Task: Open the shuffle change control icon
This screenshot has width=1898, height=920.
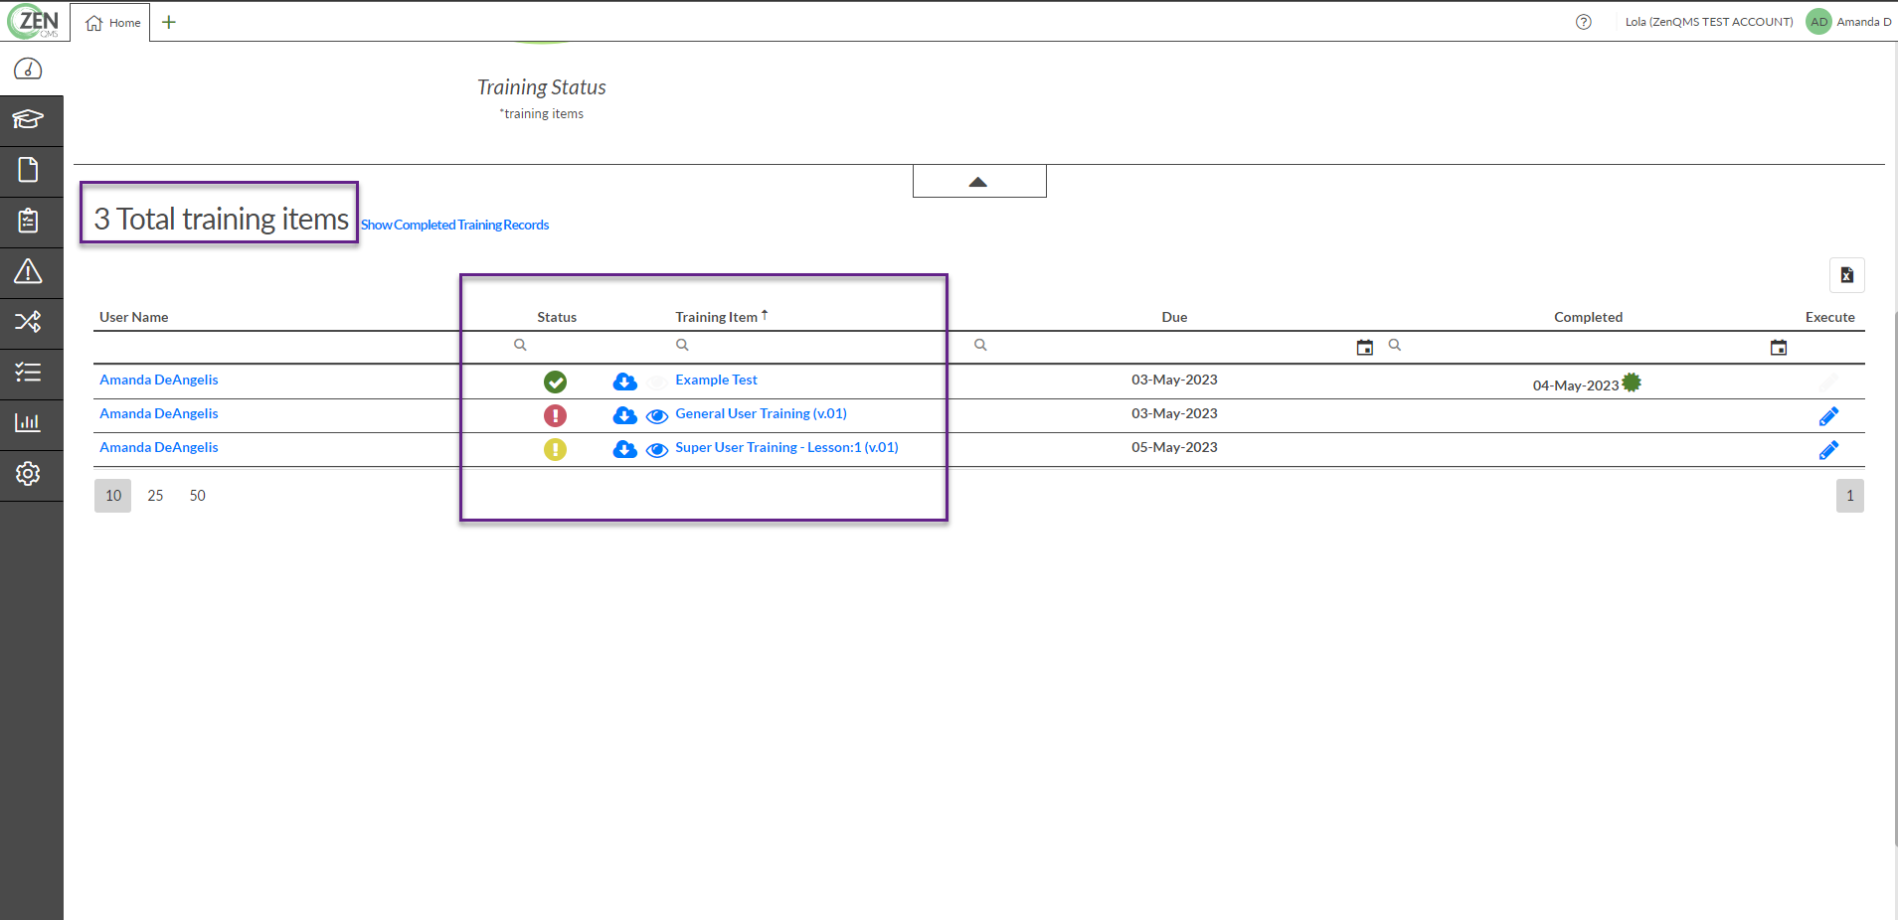Action: [x=28, y=322]
